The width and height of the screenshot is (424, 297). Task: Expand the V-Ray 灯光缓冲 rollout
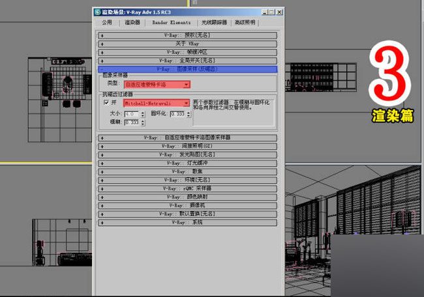point(187,163)
